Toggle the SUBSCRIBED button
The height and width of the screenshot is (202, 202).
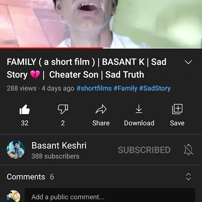tap(144, 150)
